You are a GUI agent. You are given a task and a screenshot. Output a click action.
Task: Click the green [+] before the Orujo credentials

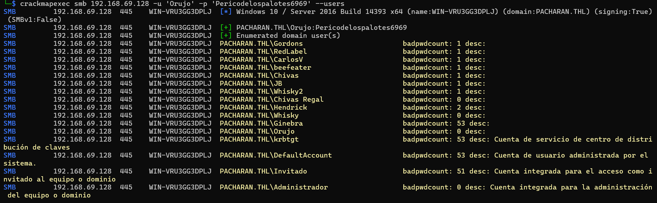click(226, 28)
